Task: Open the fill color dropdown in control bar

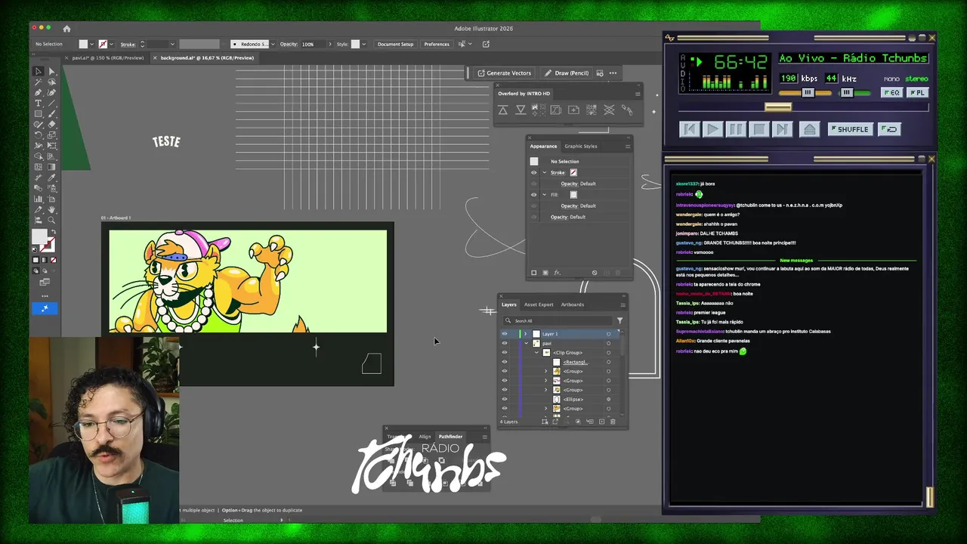Action: click(x=91, y=44)
